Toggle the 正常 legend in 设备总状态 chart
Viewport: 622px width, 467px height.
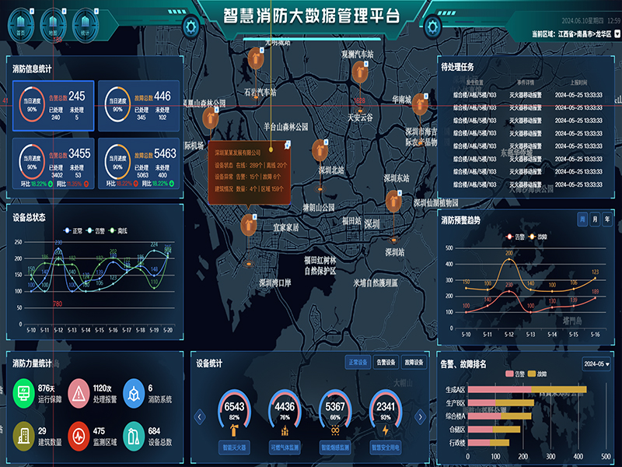pos(73,230)
